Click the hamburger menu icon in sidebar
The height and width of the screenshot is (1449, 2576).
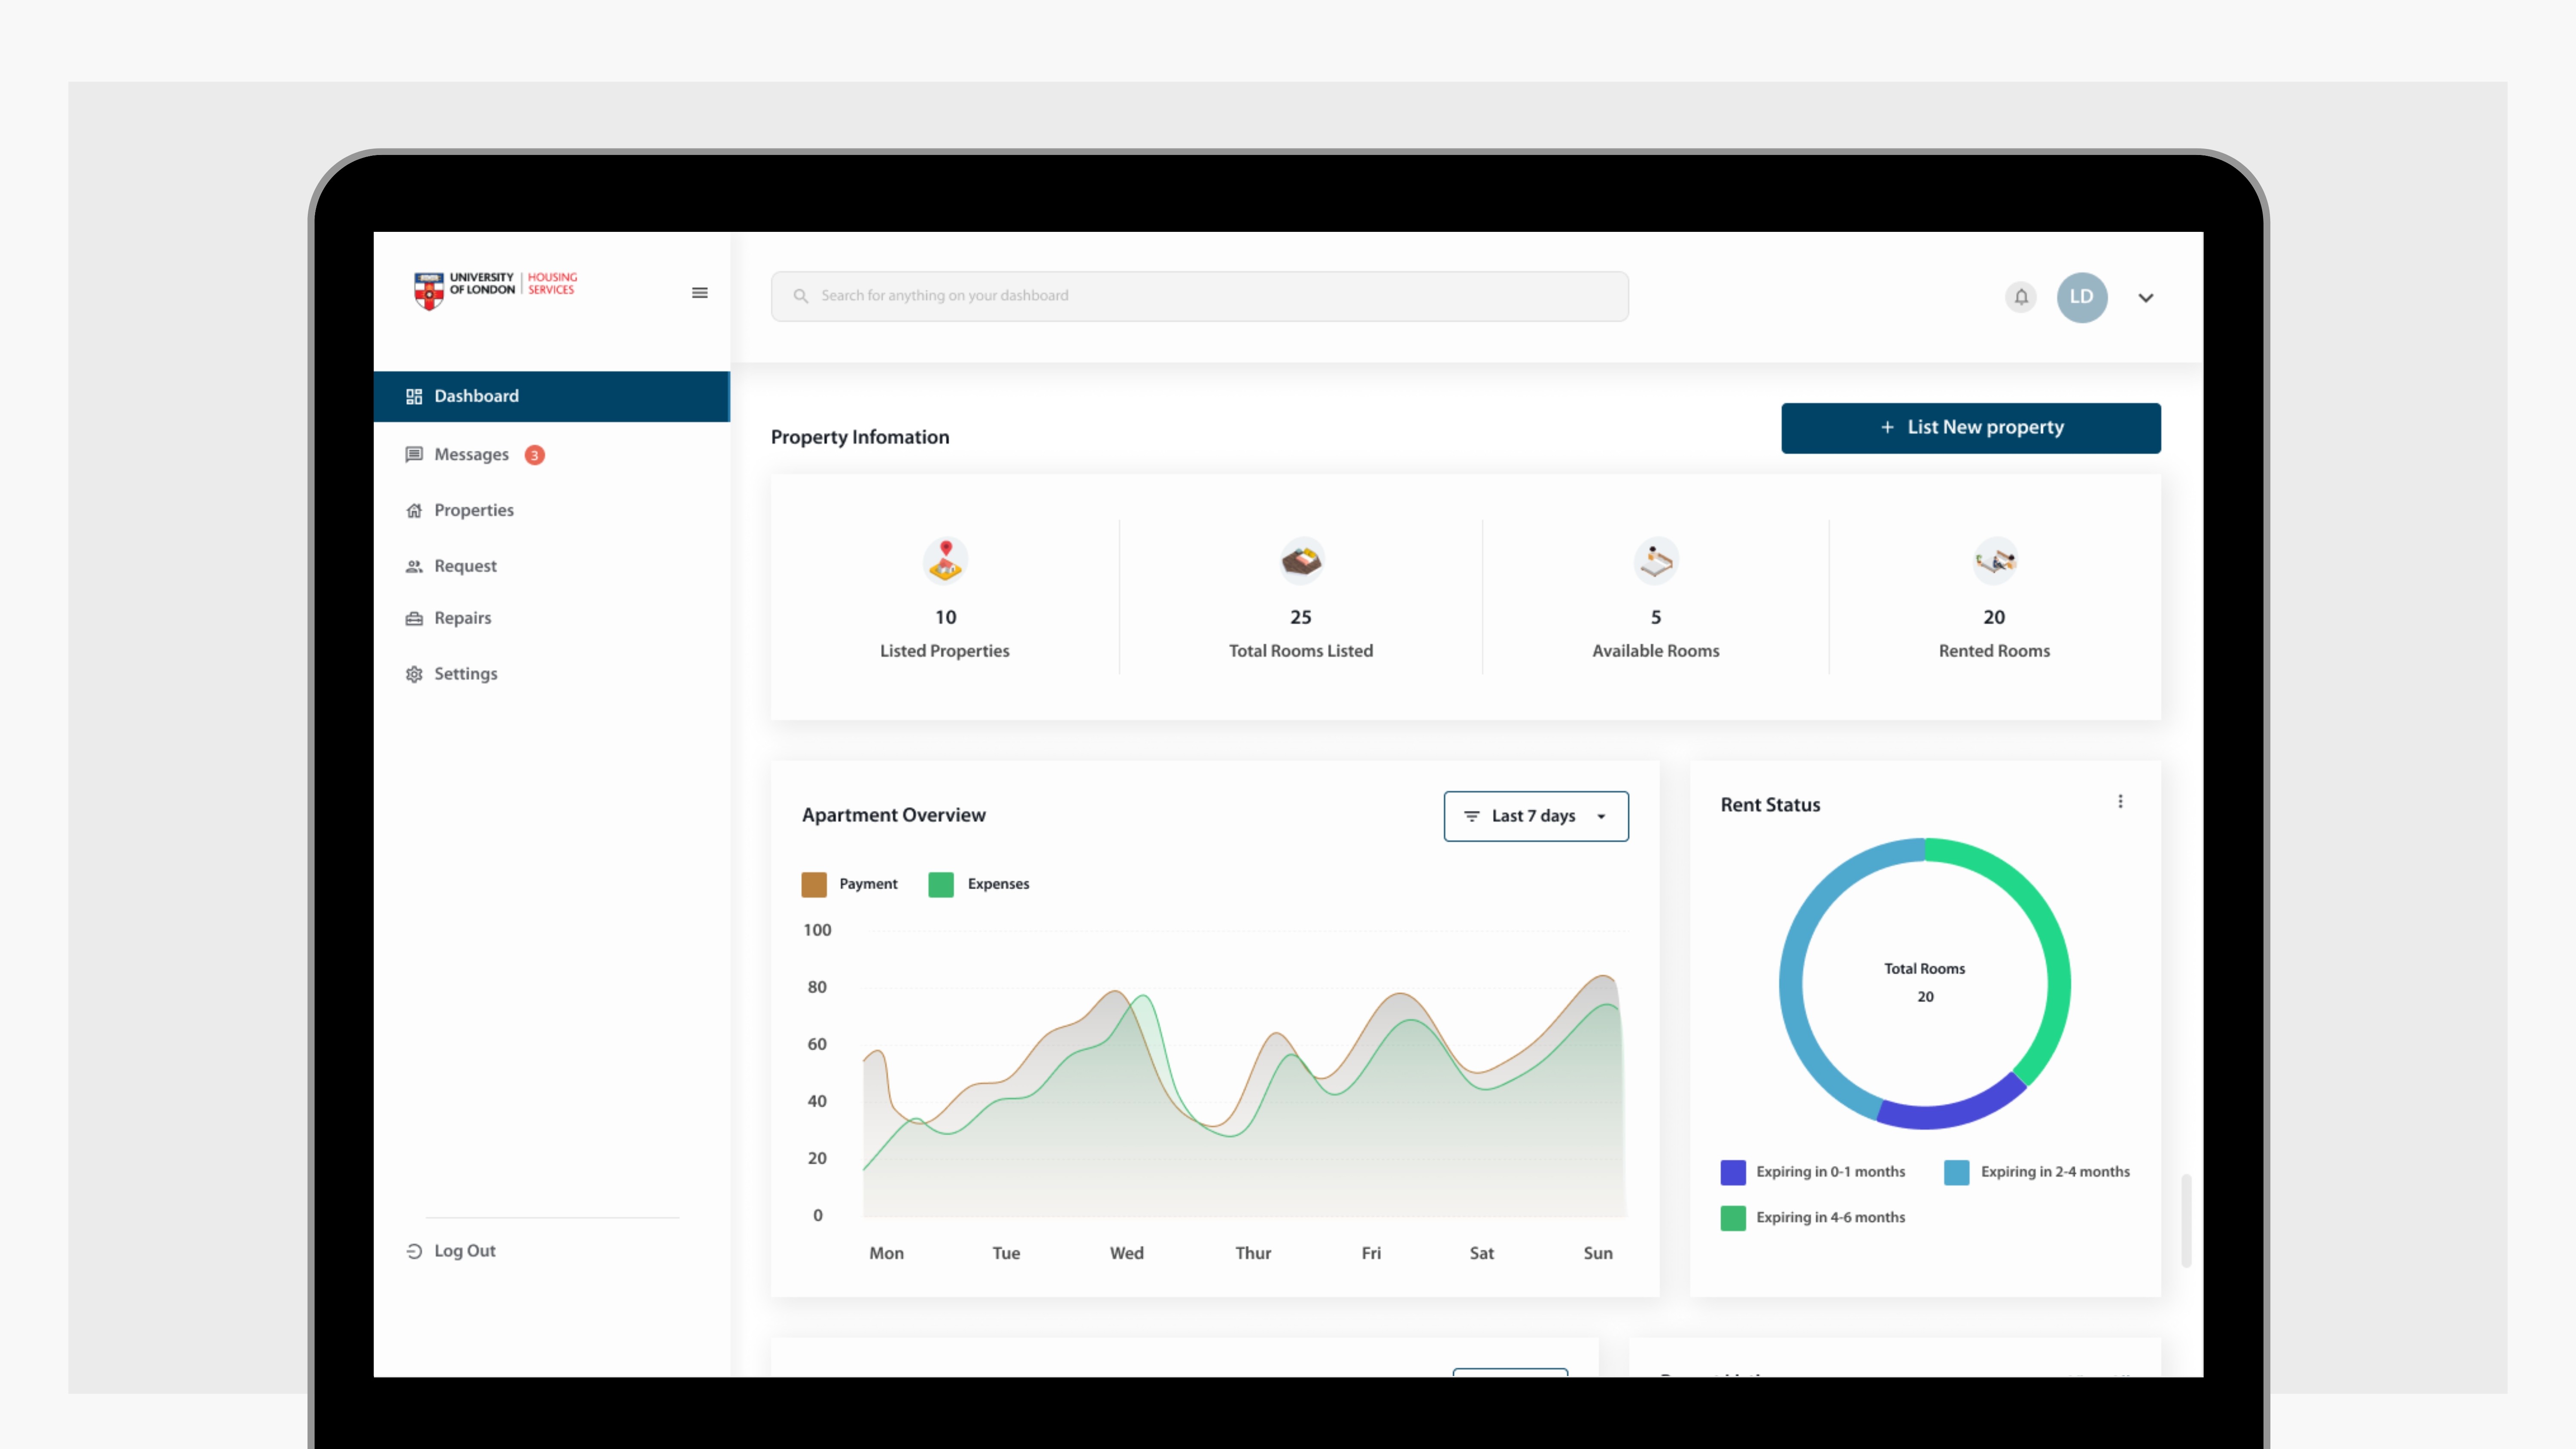tap(699, 293)
